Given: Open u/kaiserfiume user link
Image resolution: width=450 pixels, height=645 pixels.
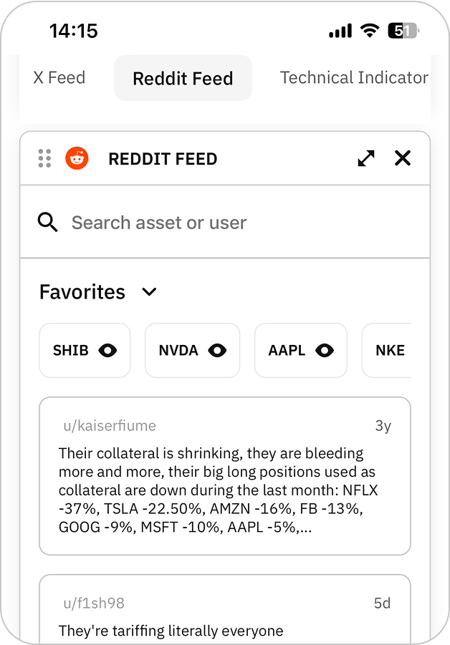Looking at the screenshot, I should pos(110,426).
